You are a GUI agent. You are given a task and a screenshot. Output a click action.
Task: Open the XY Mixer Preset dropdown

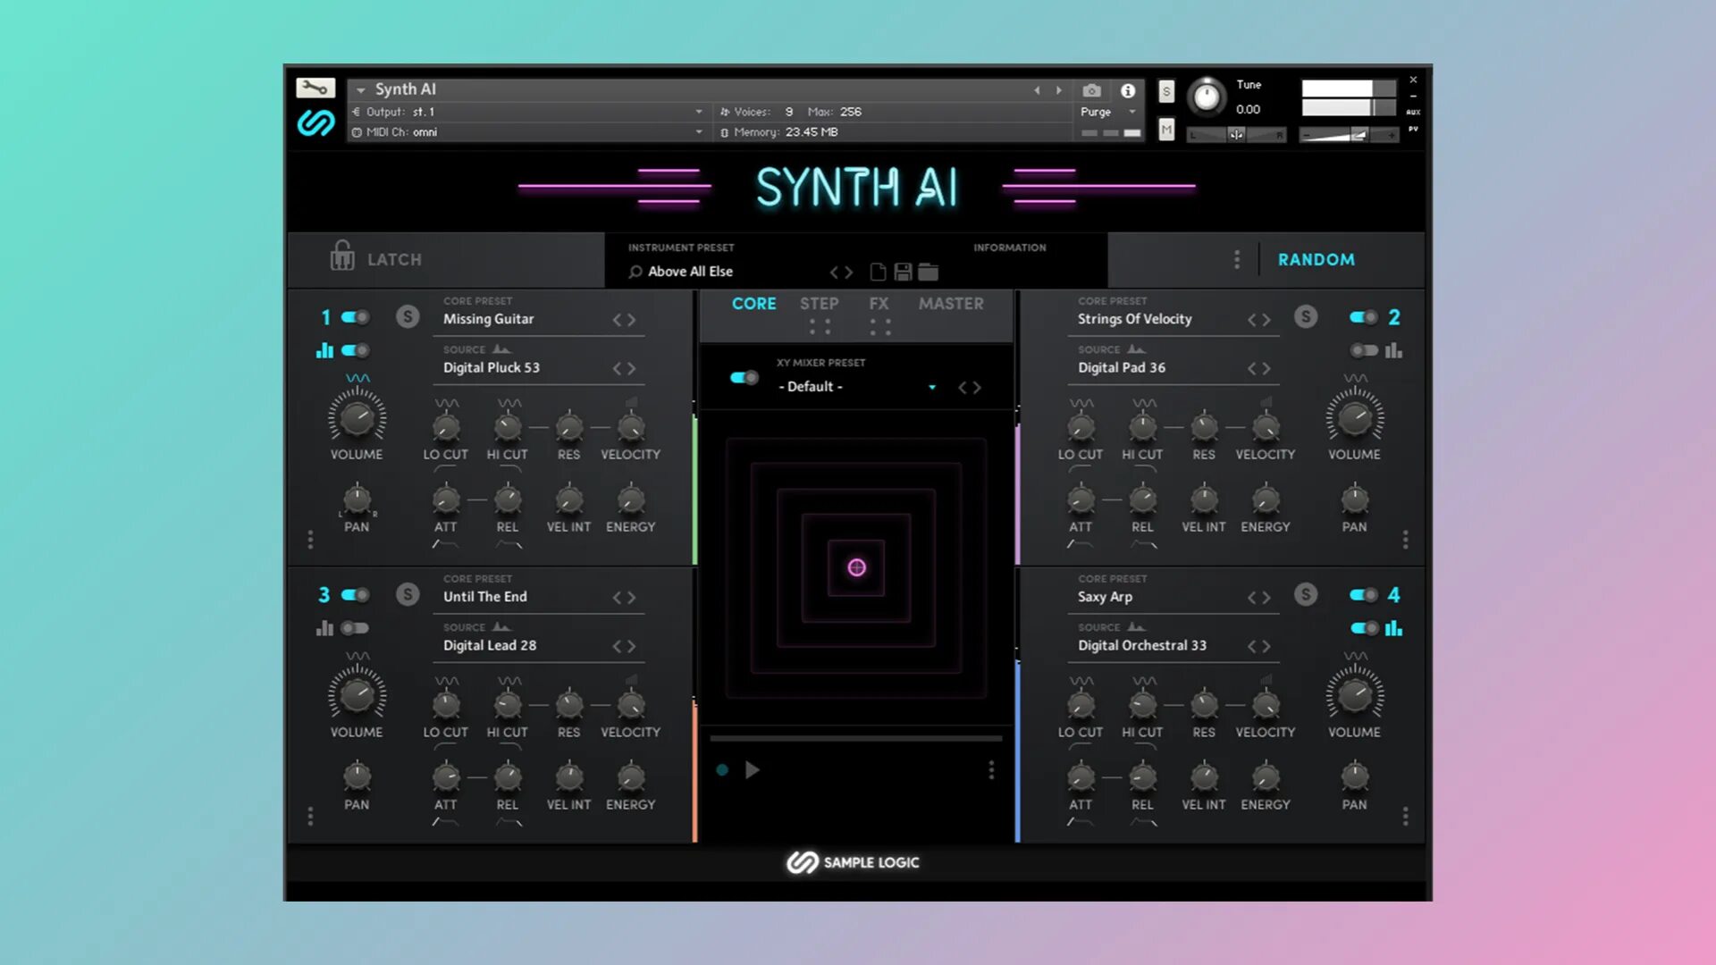click(x=931, y=387)
